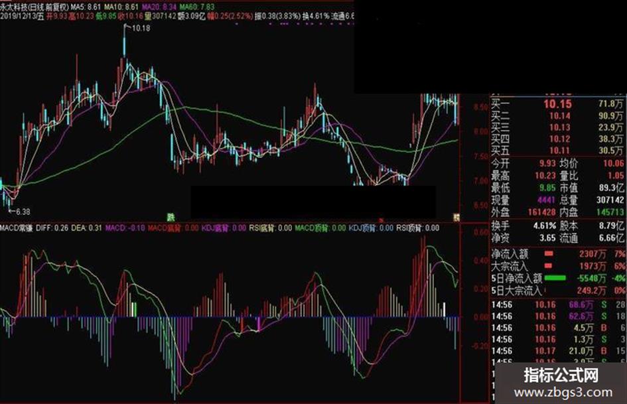Click the yellow marker icon at chart's bottom-right
Image resolution: width=627 pixels, height=404 pixels.
(x=456, y=217)
